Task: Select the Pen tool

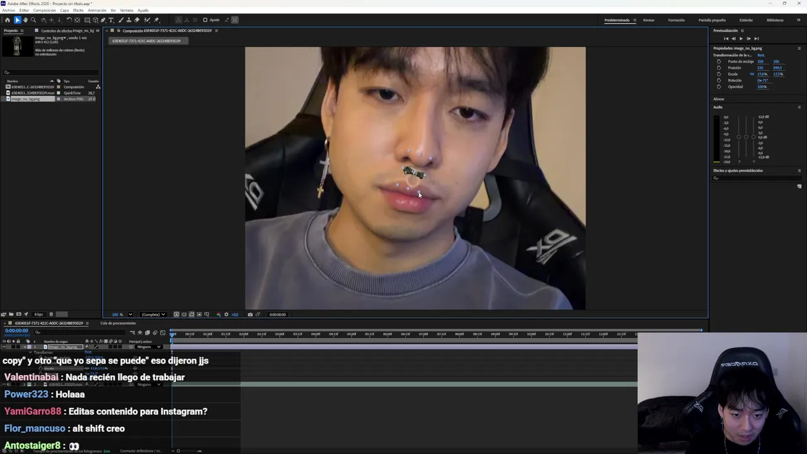Action: (x=103, y=20)
